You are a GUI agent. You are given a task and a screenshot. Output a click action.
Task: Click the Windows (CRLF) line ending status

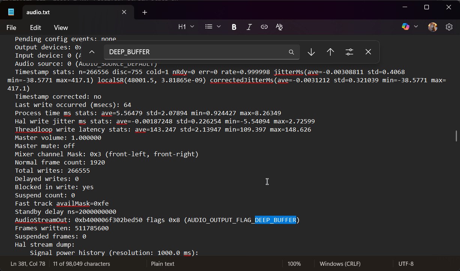coord(340,264)
